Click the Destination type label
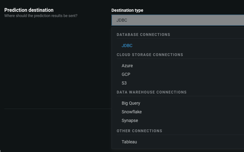Screen dimensions: 244x152 [127, 10]
